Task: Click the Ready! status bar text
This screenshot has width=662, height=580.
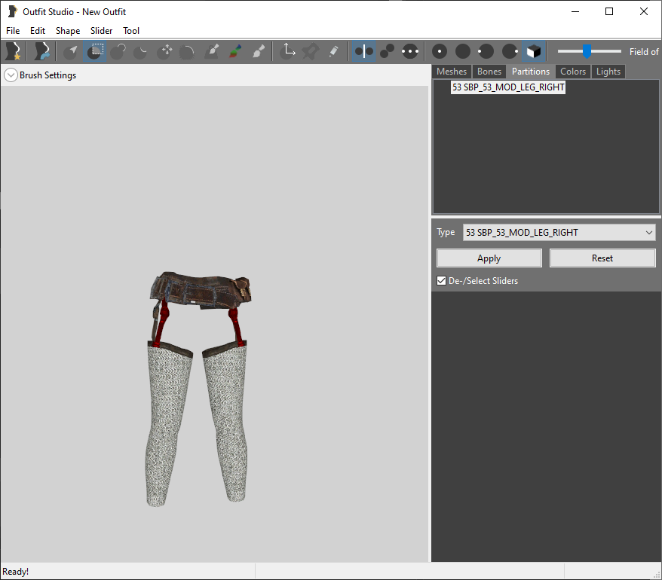Action: point(16,572)
